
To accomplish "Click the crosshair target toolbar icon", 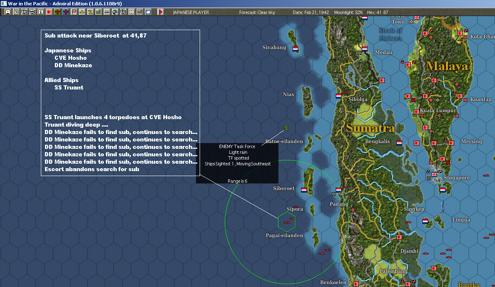I will 123,12.
